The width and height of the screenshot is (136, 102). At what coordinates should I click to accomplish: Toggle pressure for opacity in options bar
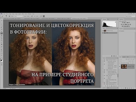pos(32,16)
